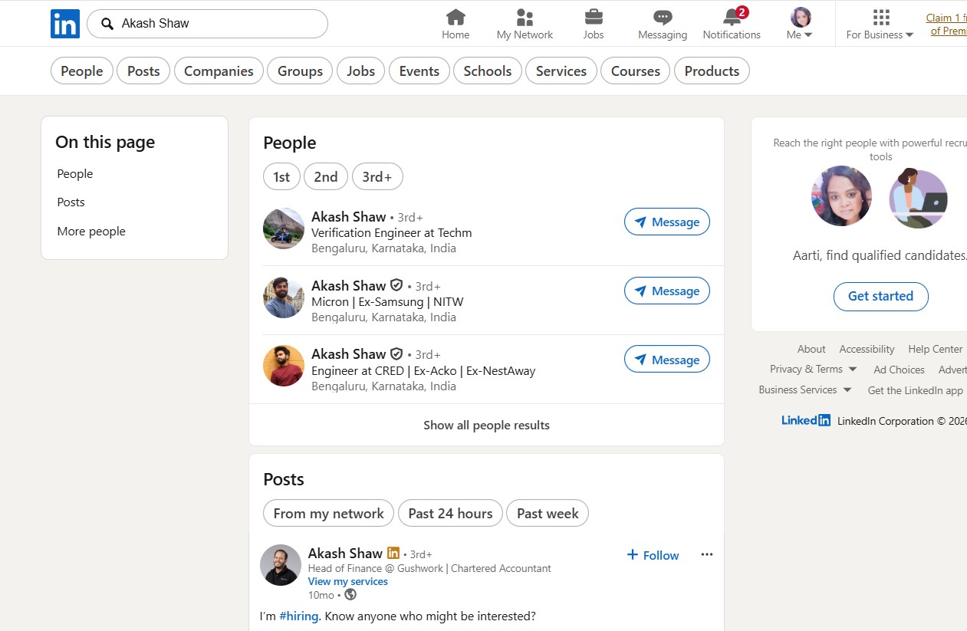Click the LinkedIn logo icon

pyautogui.click(x=65, y=24)
